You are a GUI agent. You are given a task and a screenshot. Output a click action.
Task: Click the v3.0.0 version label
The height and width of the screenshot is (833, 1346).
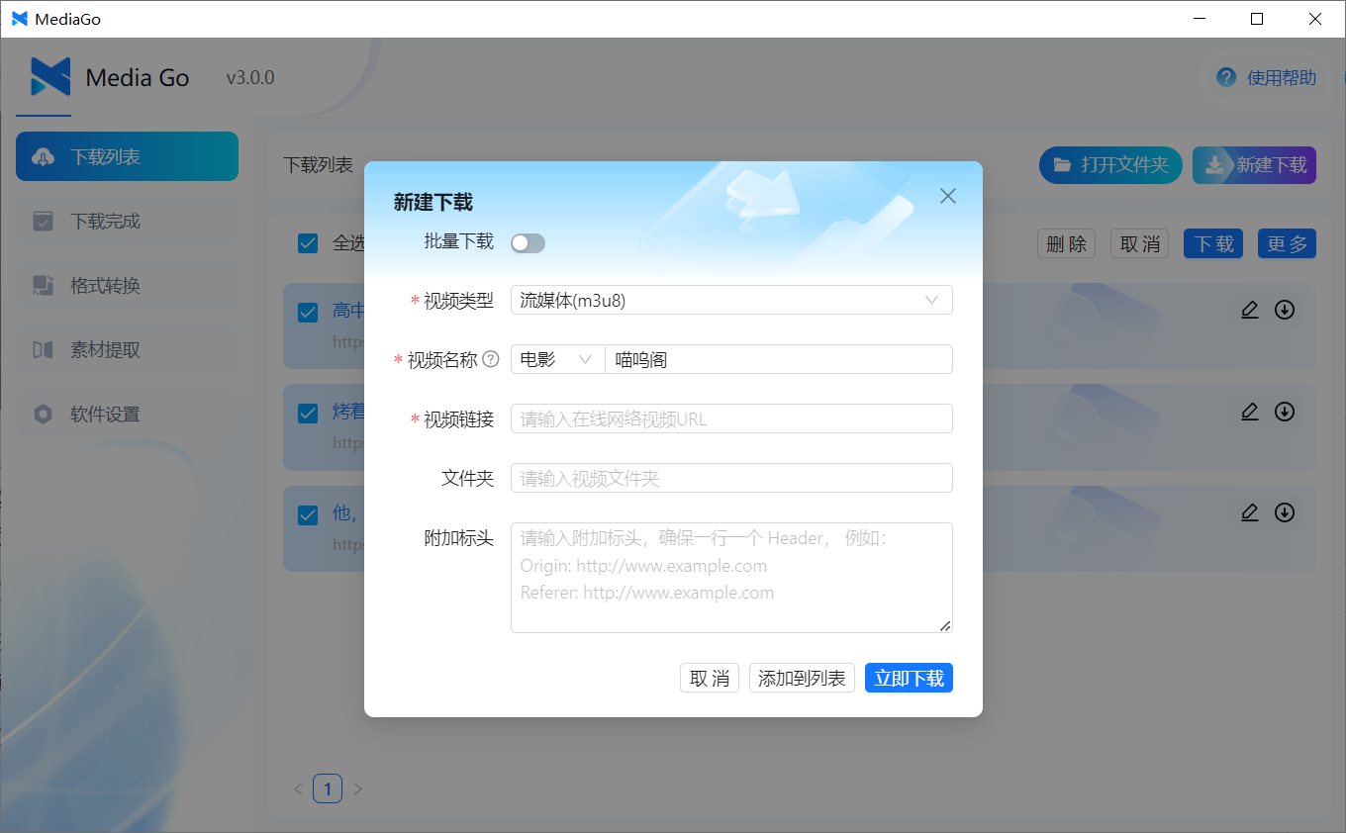(250, 78)
